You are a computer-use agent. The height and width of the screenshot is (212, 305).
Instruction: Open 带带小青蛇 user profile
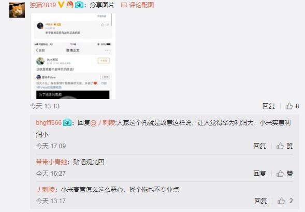point(52,162)
